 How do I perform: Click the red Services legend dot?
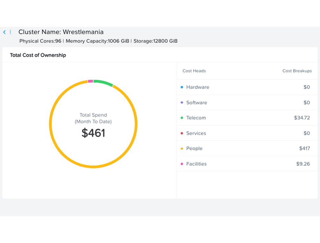pyautogui.click(x=182, y=133)
